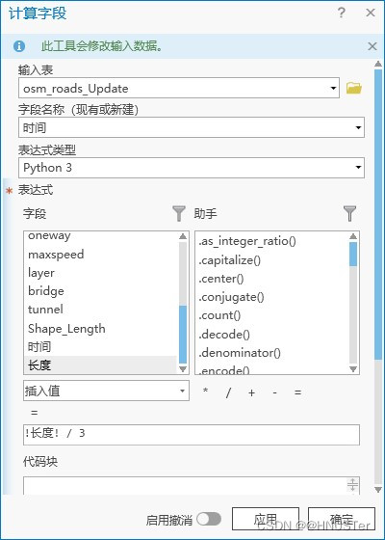Browse for input table with folder icon
The width and height of the screenshot is (385, 540).
(x=354, y=88)
